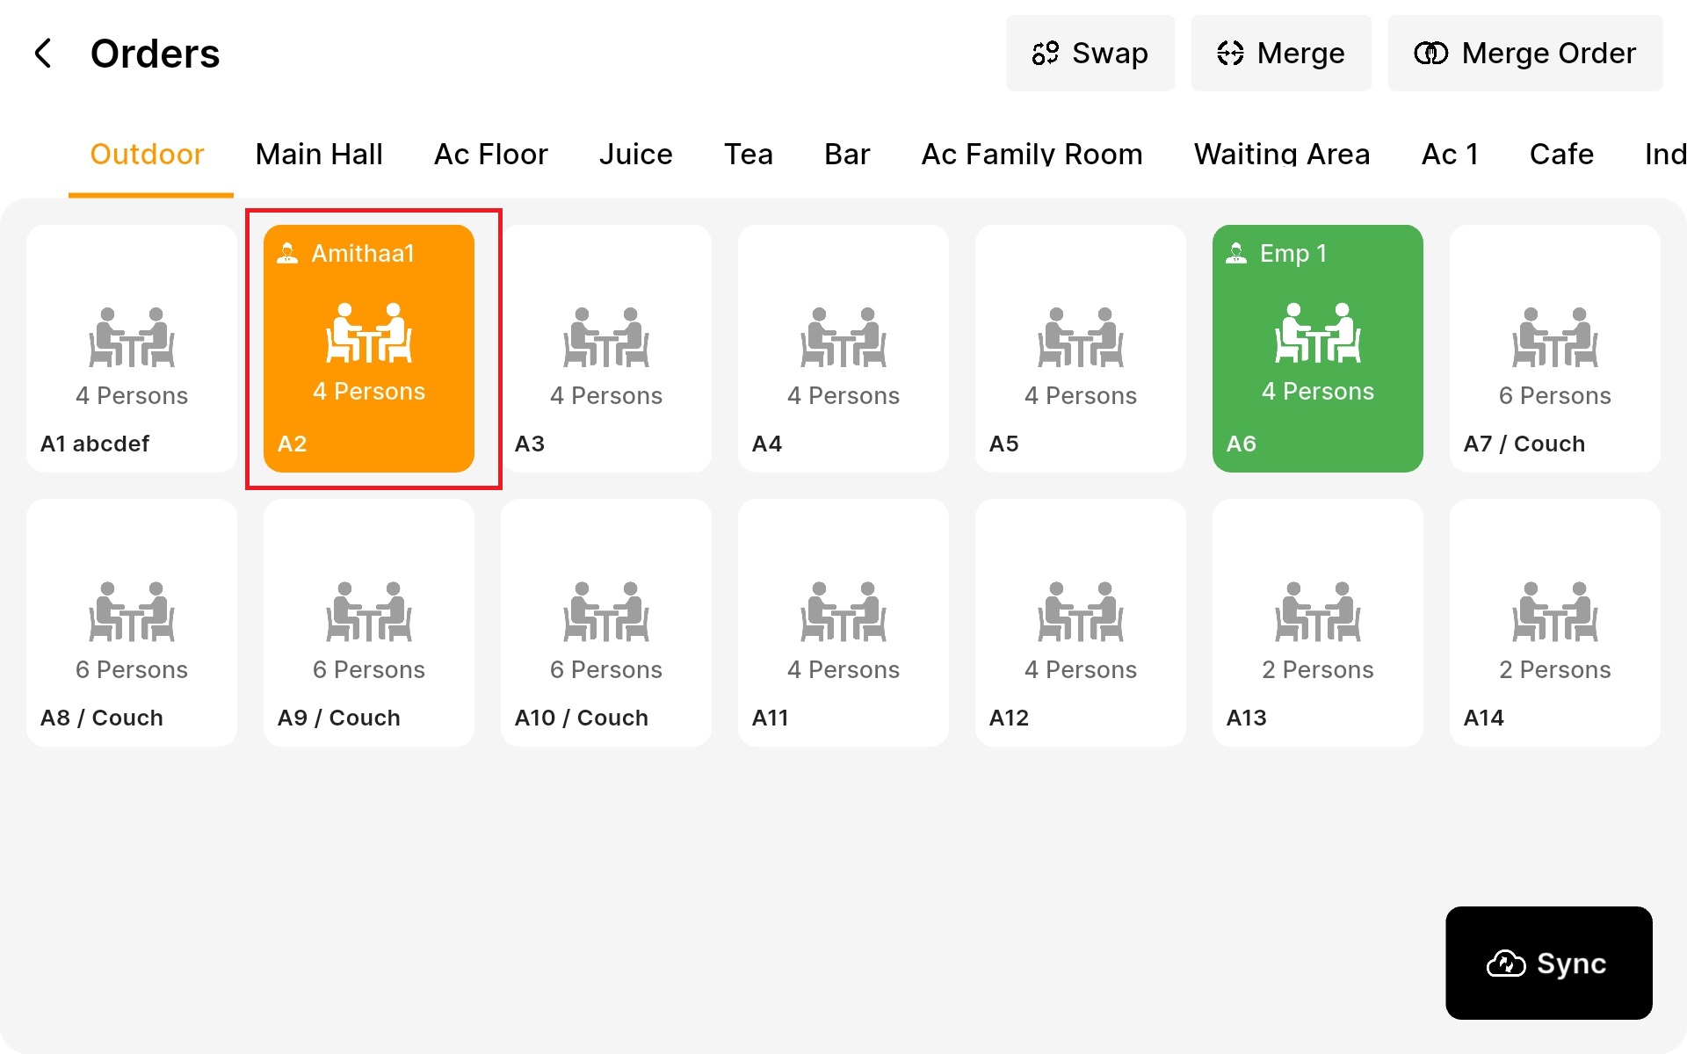Viewport: 1687px width, 1054px height.
Task: Open table A1 abcdef
Action: click(132, 349)
